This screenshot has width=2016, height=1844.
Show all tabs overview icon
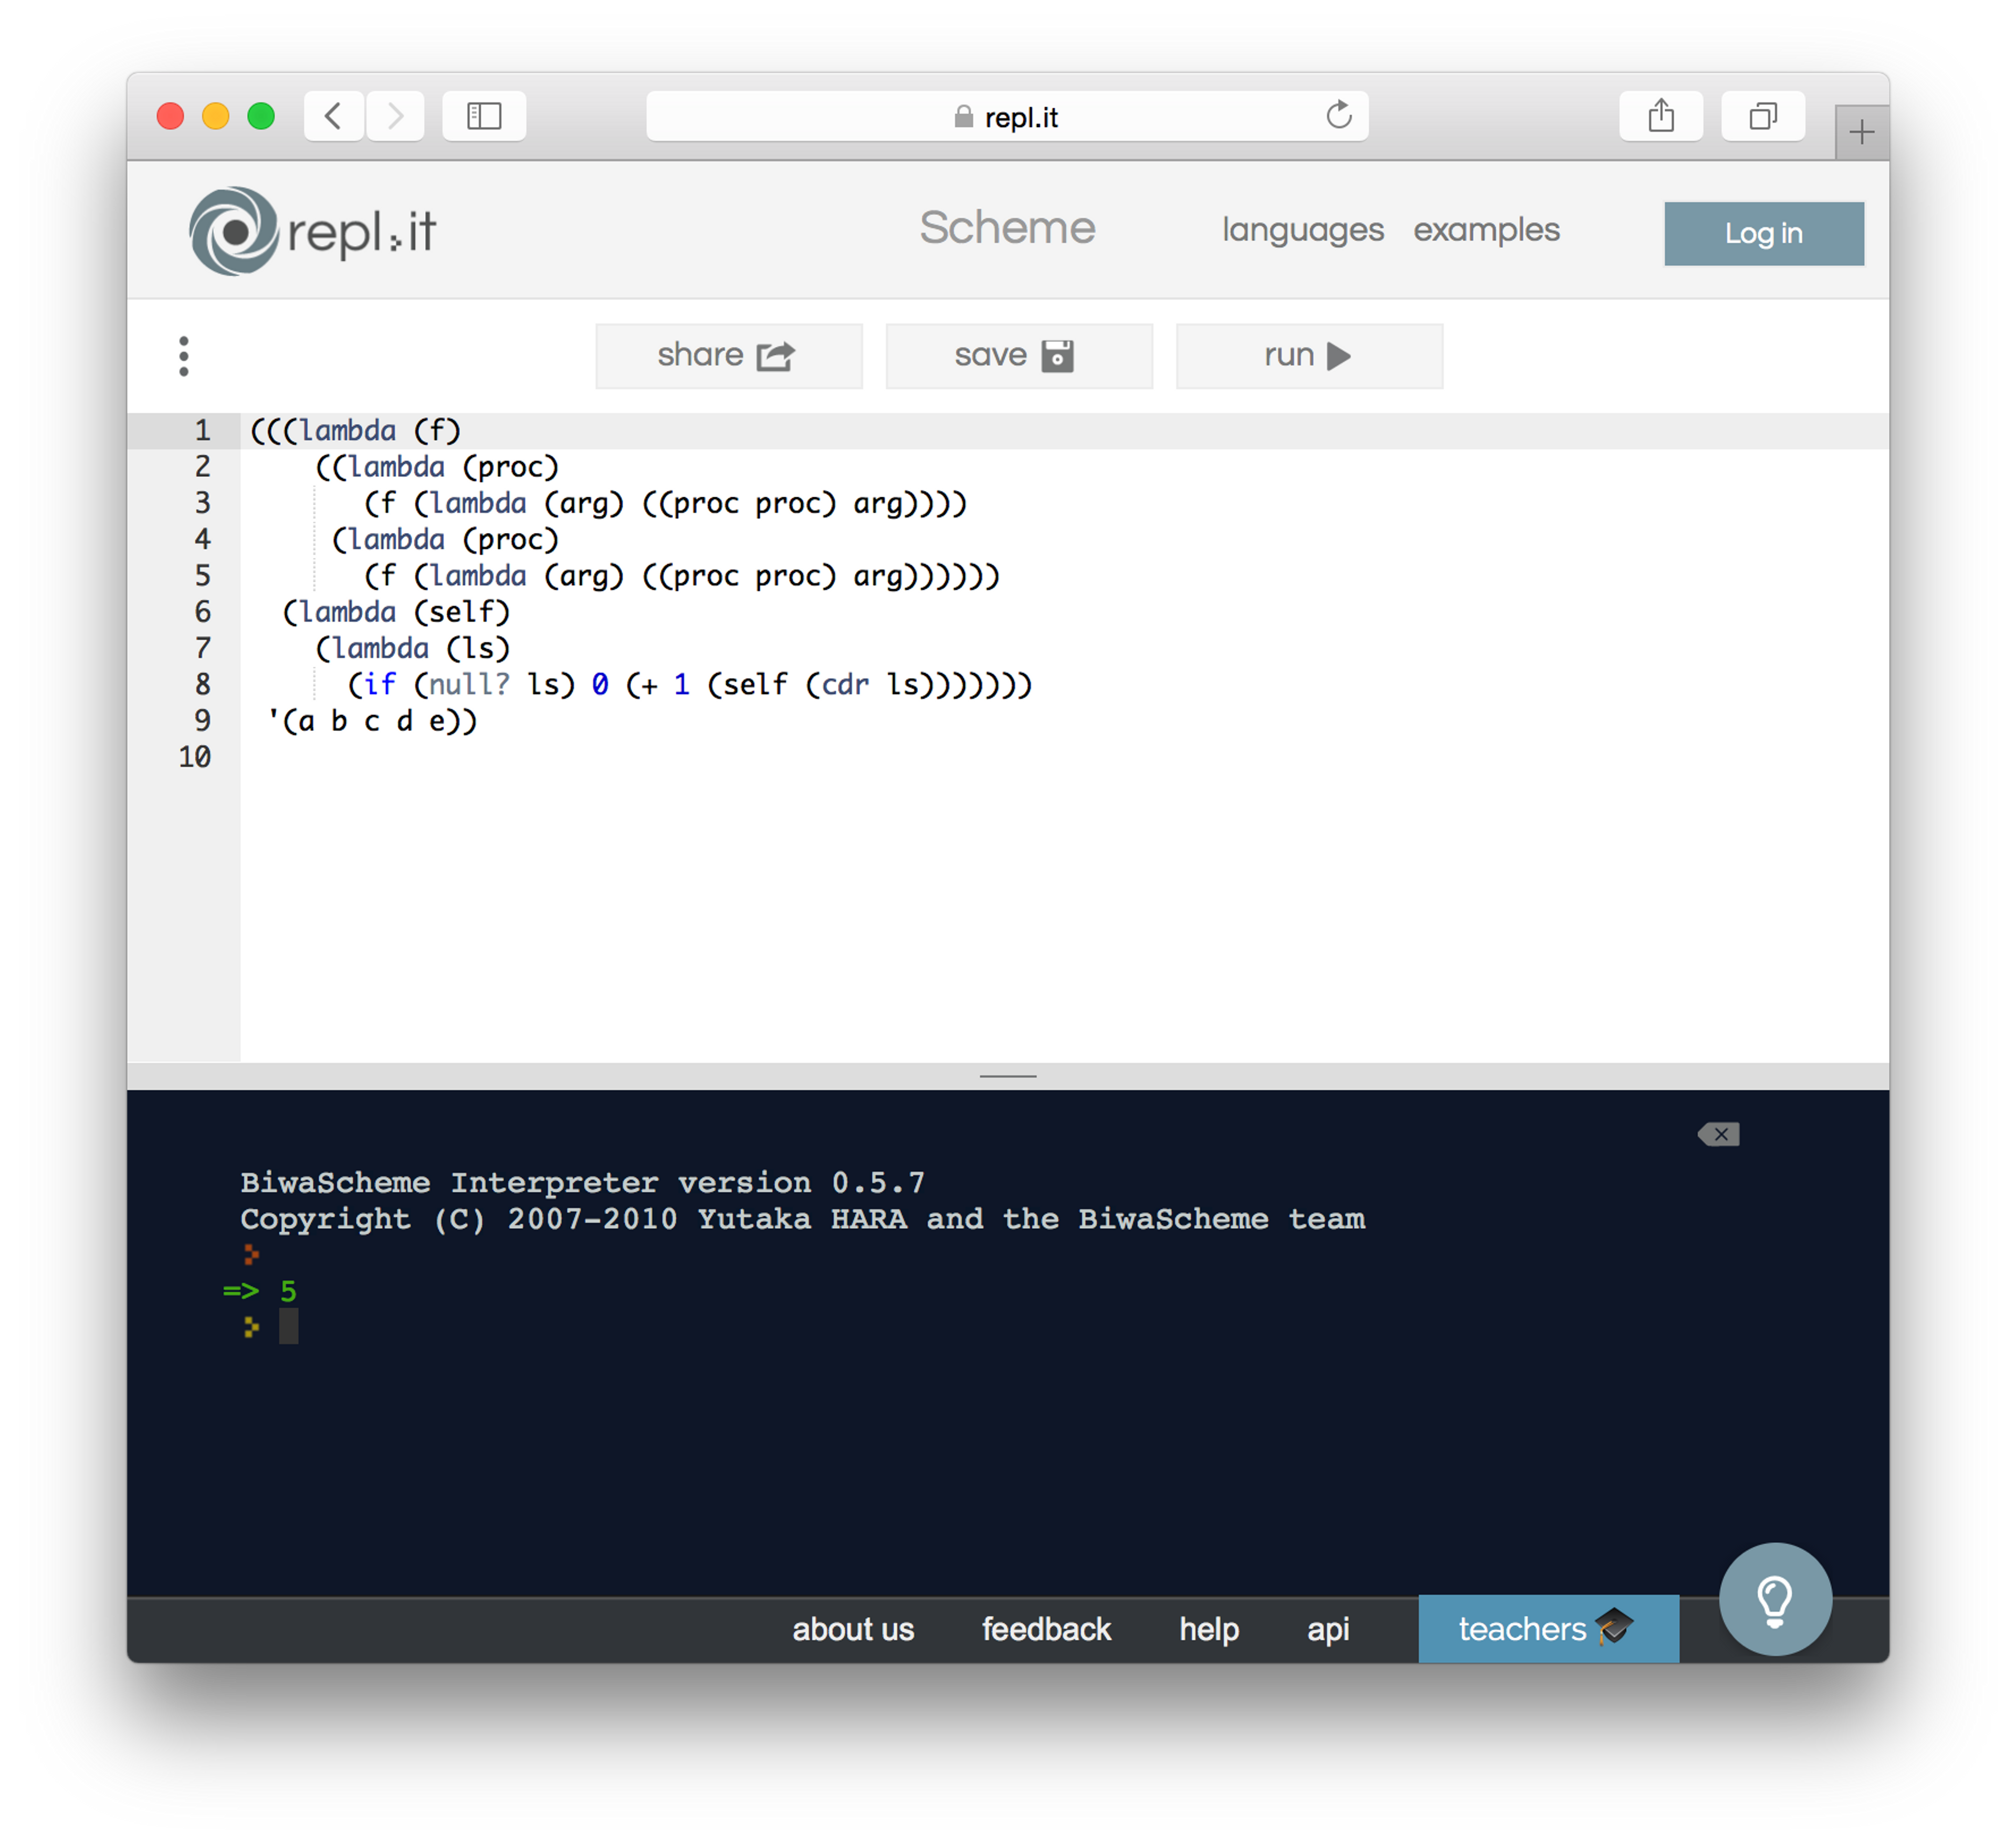click(1762, 116)
